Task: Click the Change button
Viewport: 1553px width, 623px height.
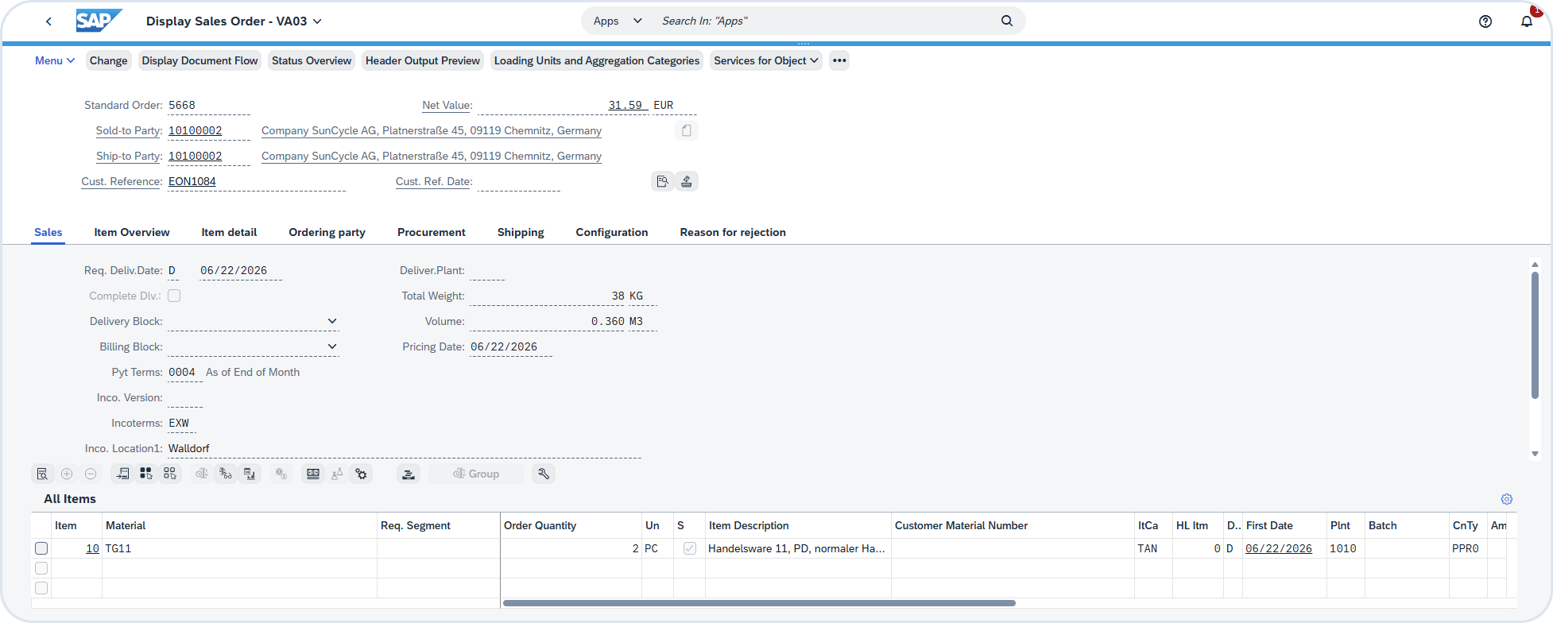Action: [x=109, y=60]
